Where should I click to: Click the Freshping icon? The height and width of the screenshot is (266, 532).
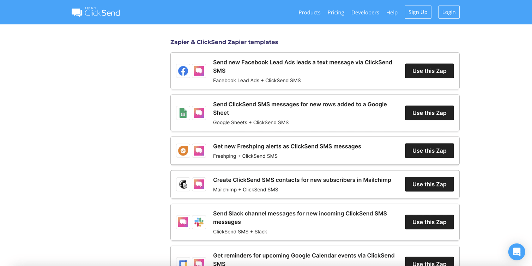click(183, 151)
